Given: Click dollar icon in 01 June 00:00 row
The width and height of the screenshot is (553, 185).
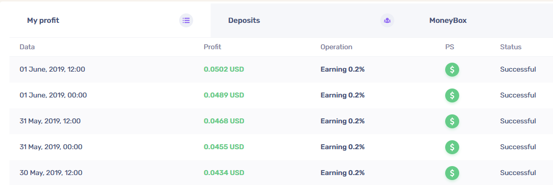Looking at the screenshot, I should coord(452,95).
